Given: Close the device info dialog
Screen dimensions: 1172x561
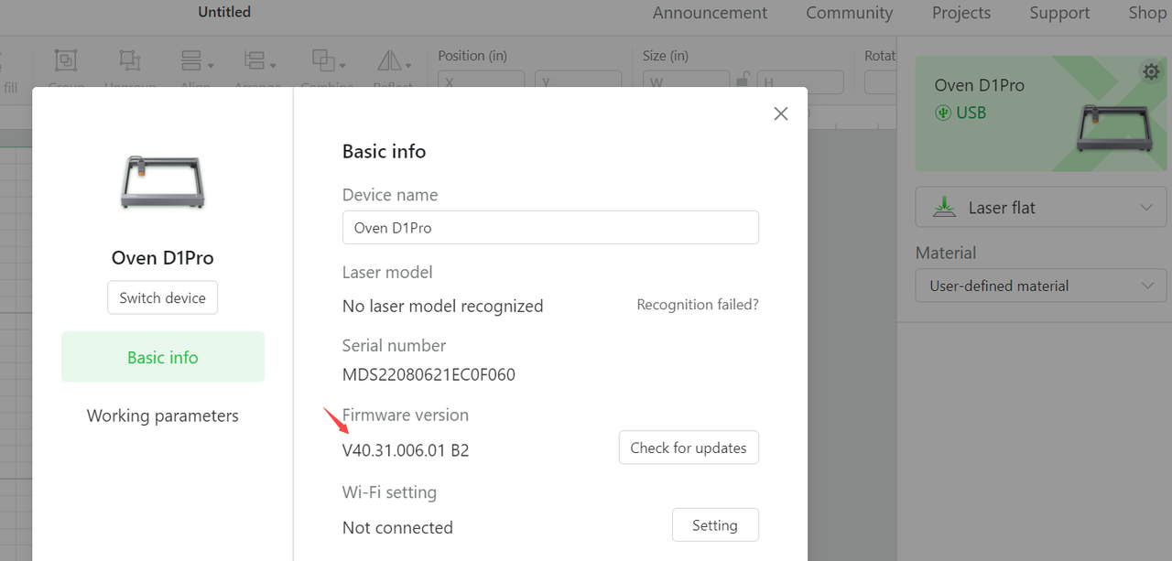Looking at the screenshot, I should click(x=781, y=113).
